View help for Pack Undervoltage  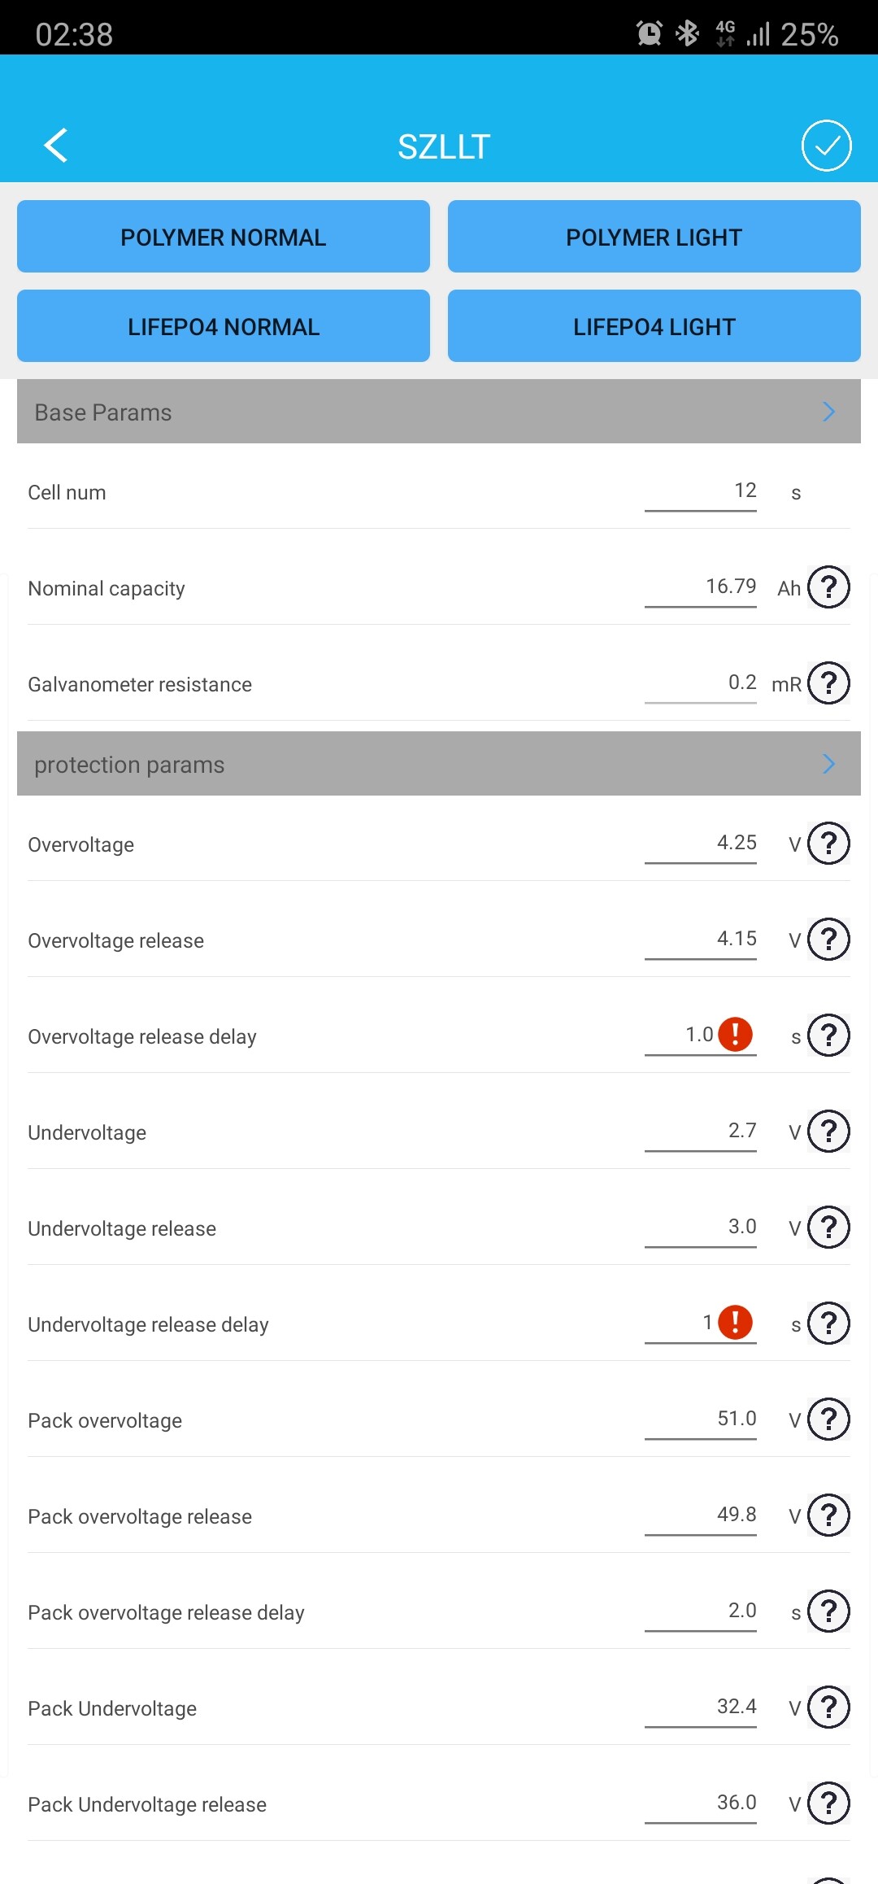[x=828, y=1707]
